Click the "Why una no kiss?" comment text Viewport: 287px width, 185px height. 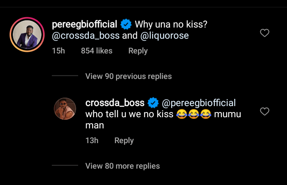click(x=171, y=25)
